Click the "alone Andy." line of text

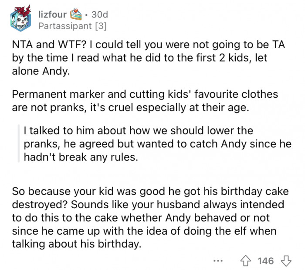tap(41, 72)
